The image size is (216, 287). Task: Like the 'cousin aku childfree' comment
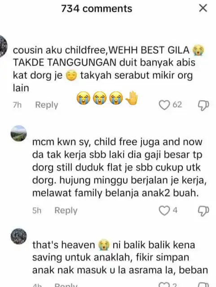[164, 105]
